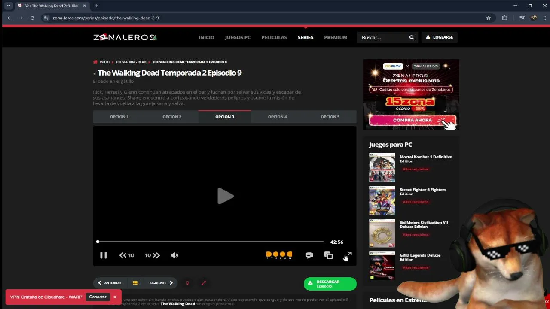
Task: Click Conectar on the Cloudflare WARP banner
Action: point(98,297)
